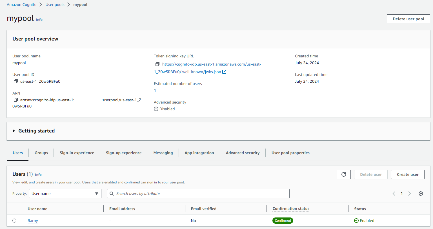Click the us-east-1_Z0w5RBFu0 pool ID text
The width and height of the screenshot is (433, 229).
pyautogui.click(x=40, y=81)
